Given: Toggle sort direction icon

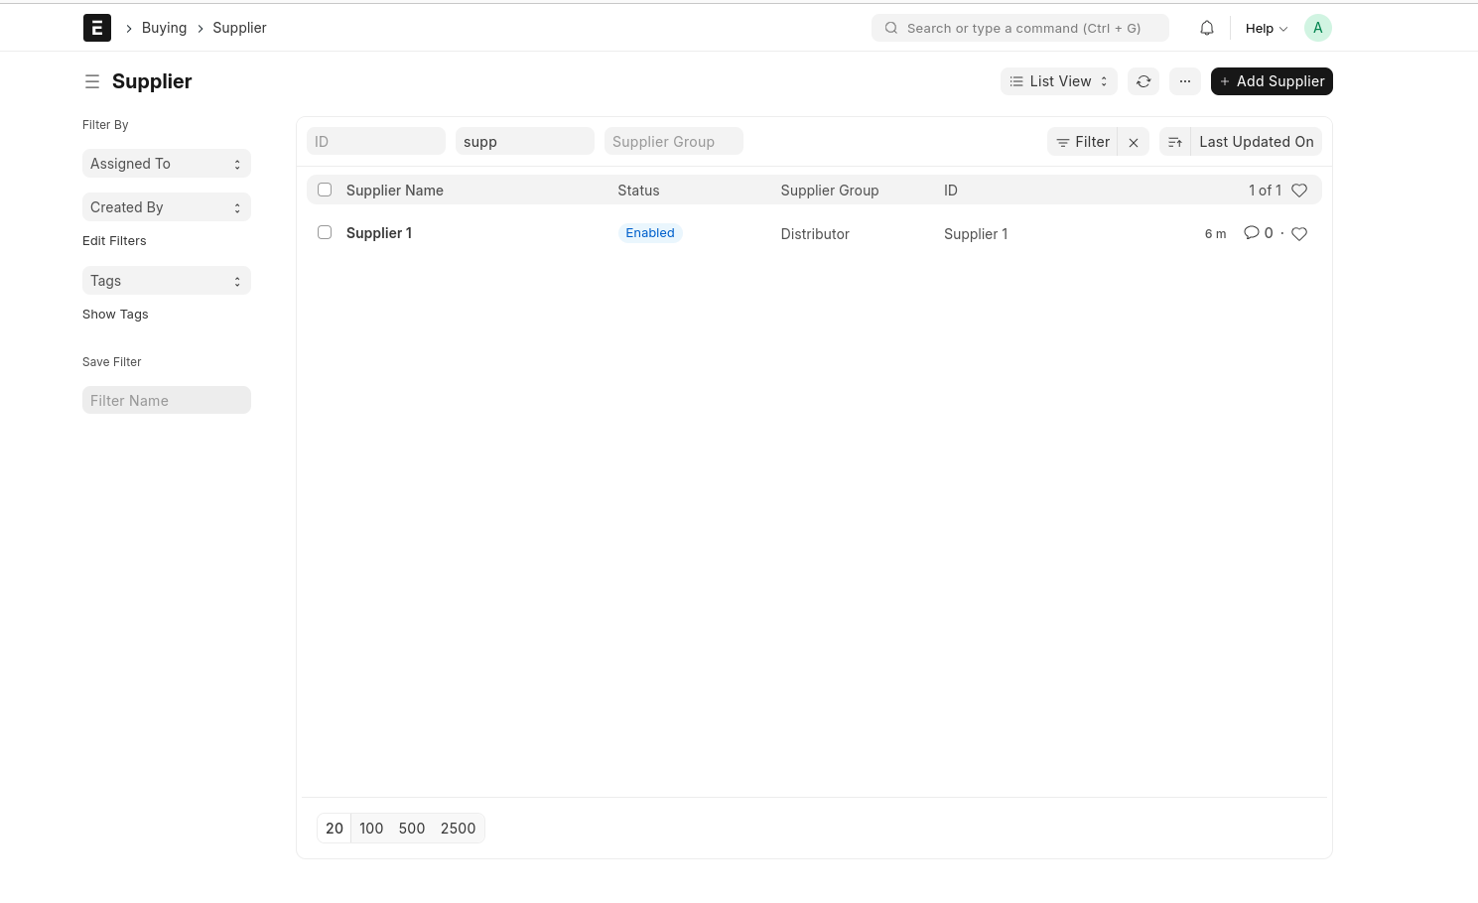Looking at the screenshot, I should click(1175, 142).
